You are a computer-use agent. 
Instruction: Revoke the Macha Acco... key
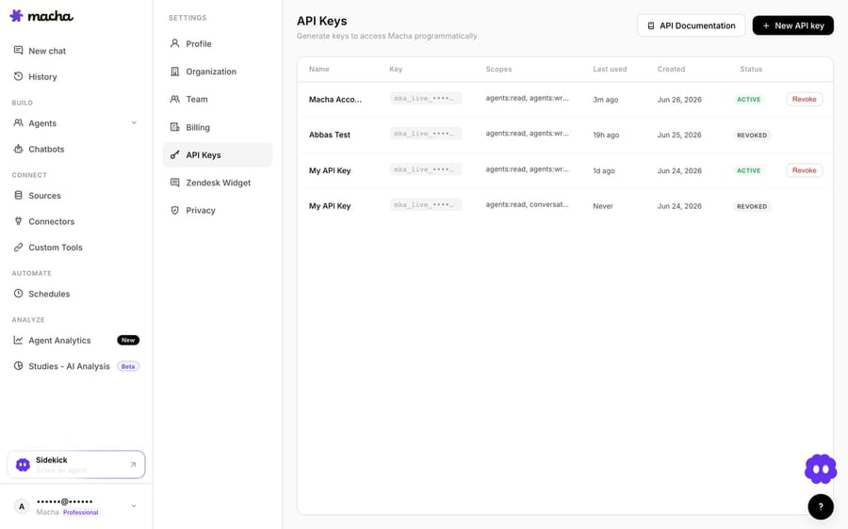point(805,99)
